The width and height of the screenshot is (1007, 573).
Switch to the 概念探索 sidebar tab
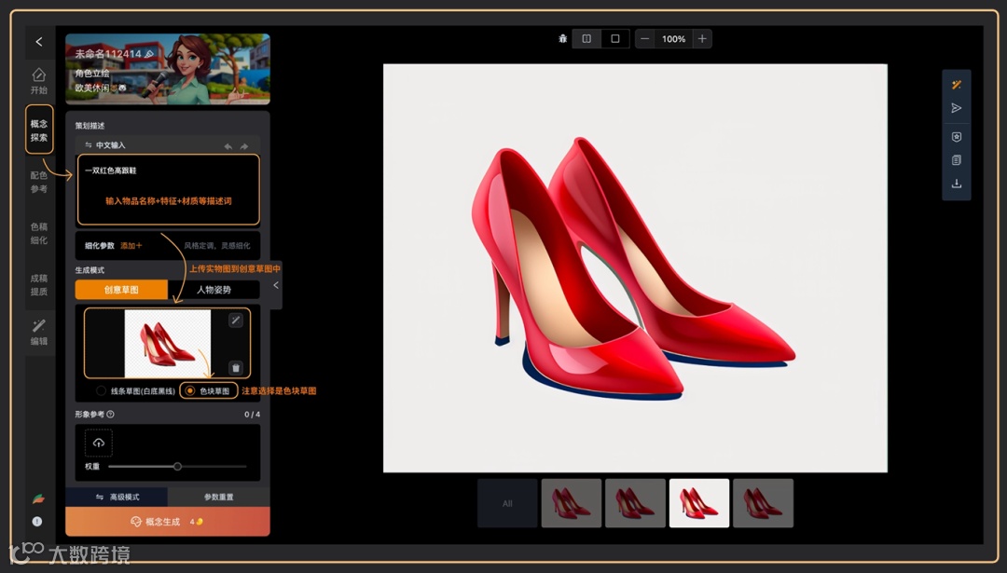(39, 130)
